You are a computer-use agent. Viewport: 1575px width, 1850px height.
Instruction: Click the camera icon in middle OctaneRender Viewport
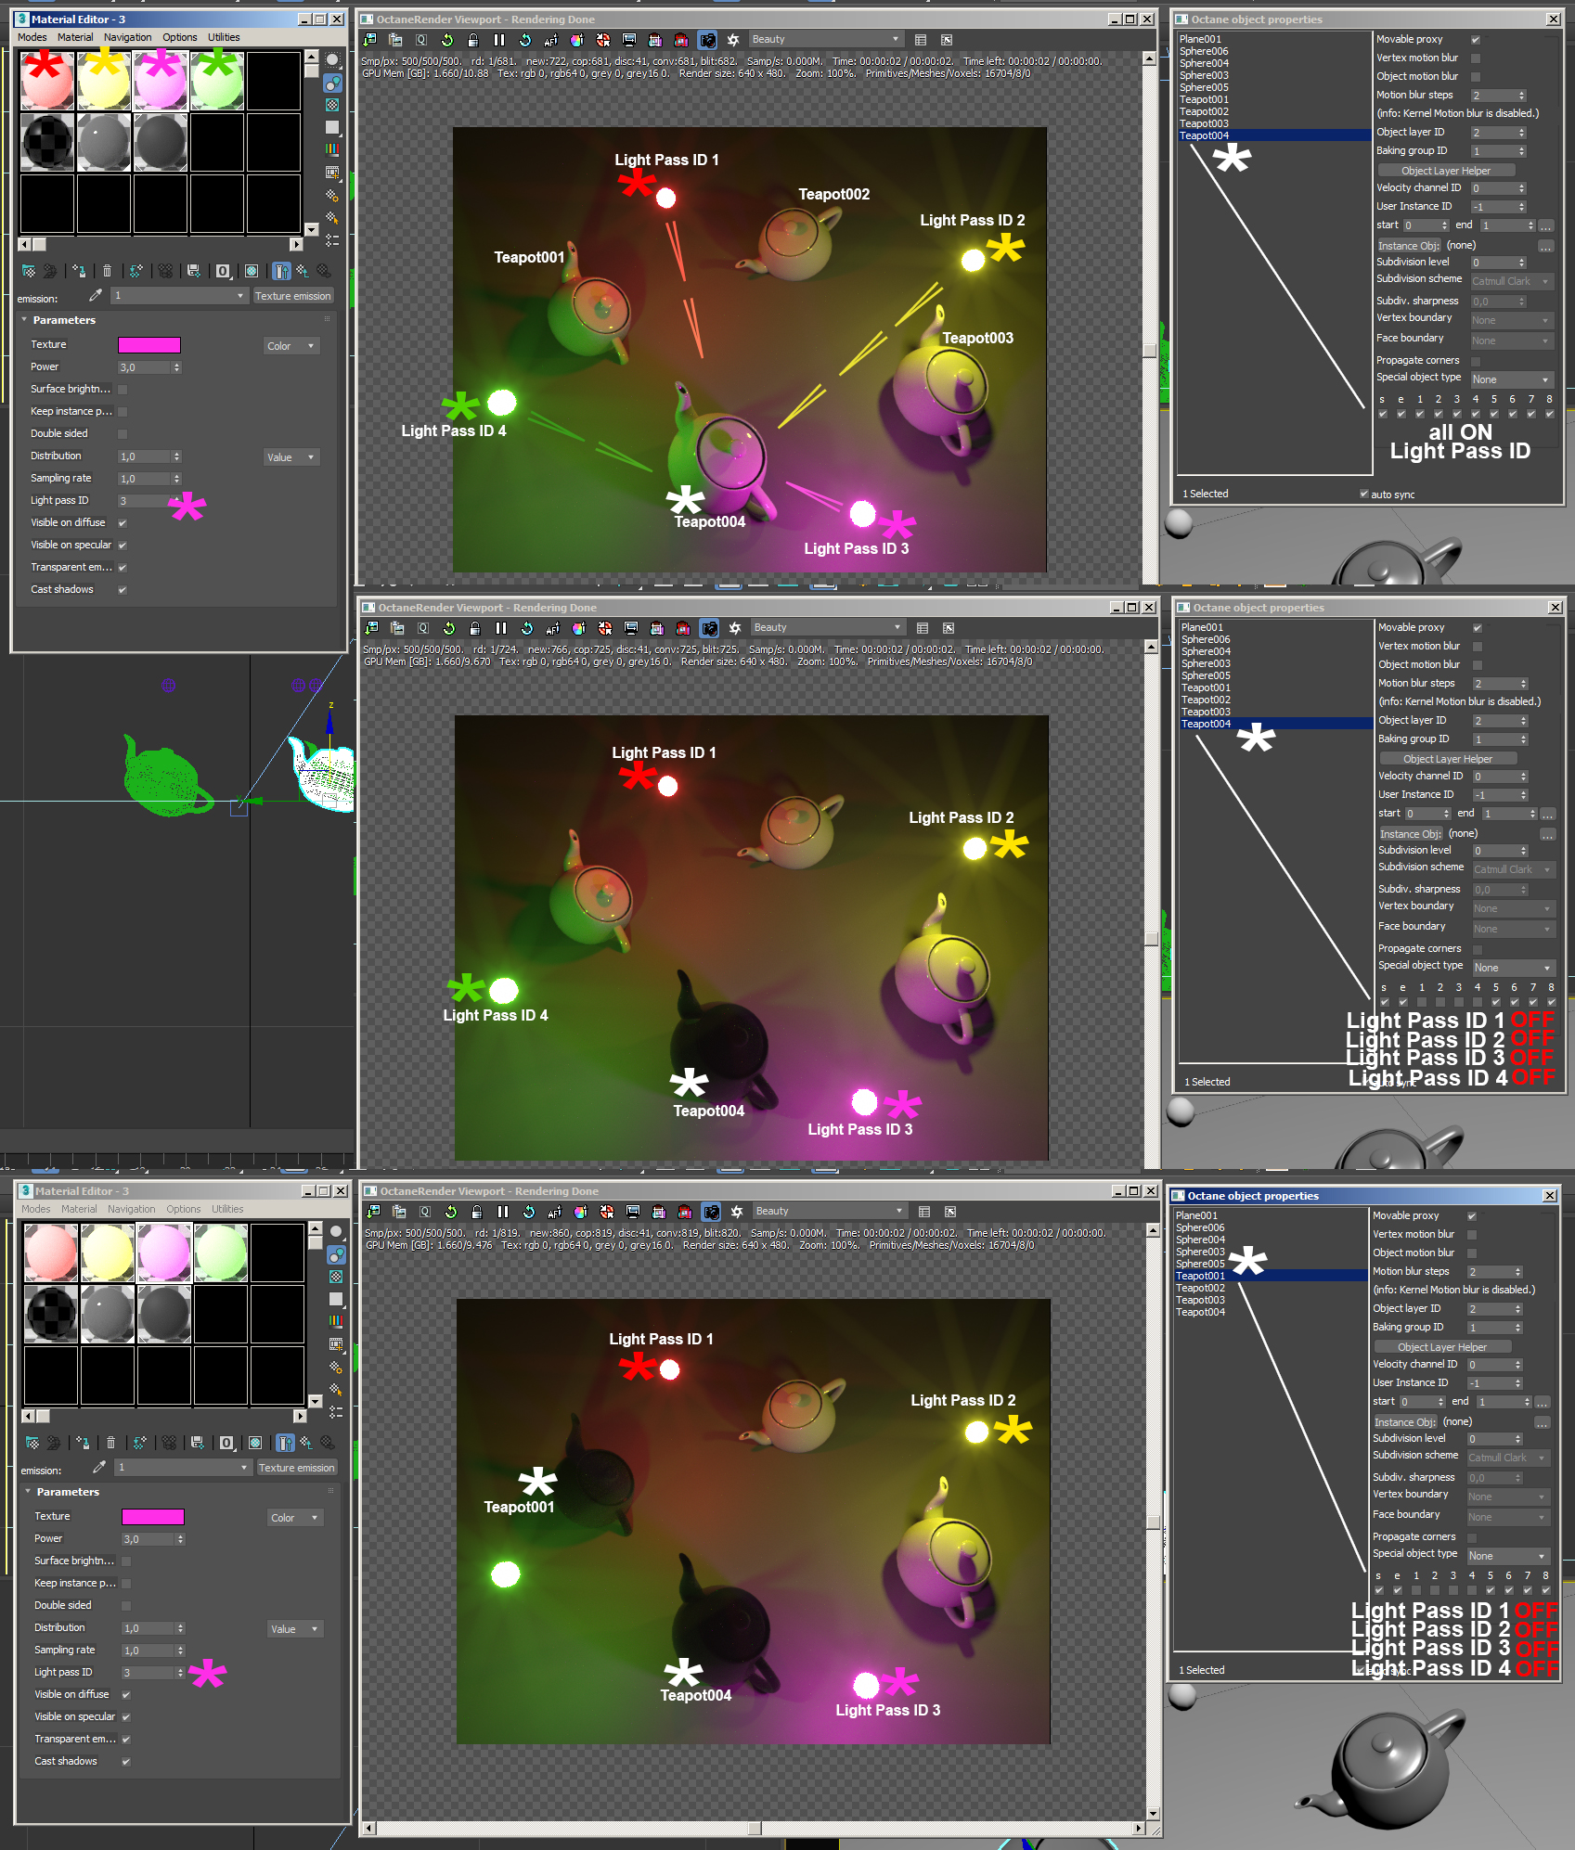[709, 628]
